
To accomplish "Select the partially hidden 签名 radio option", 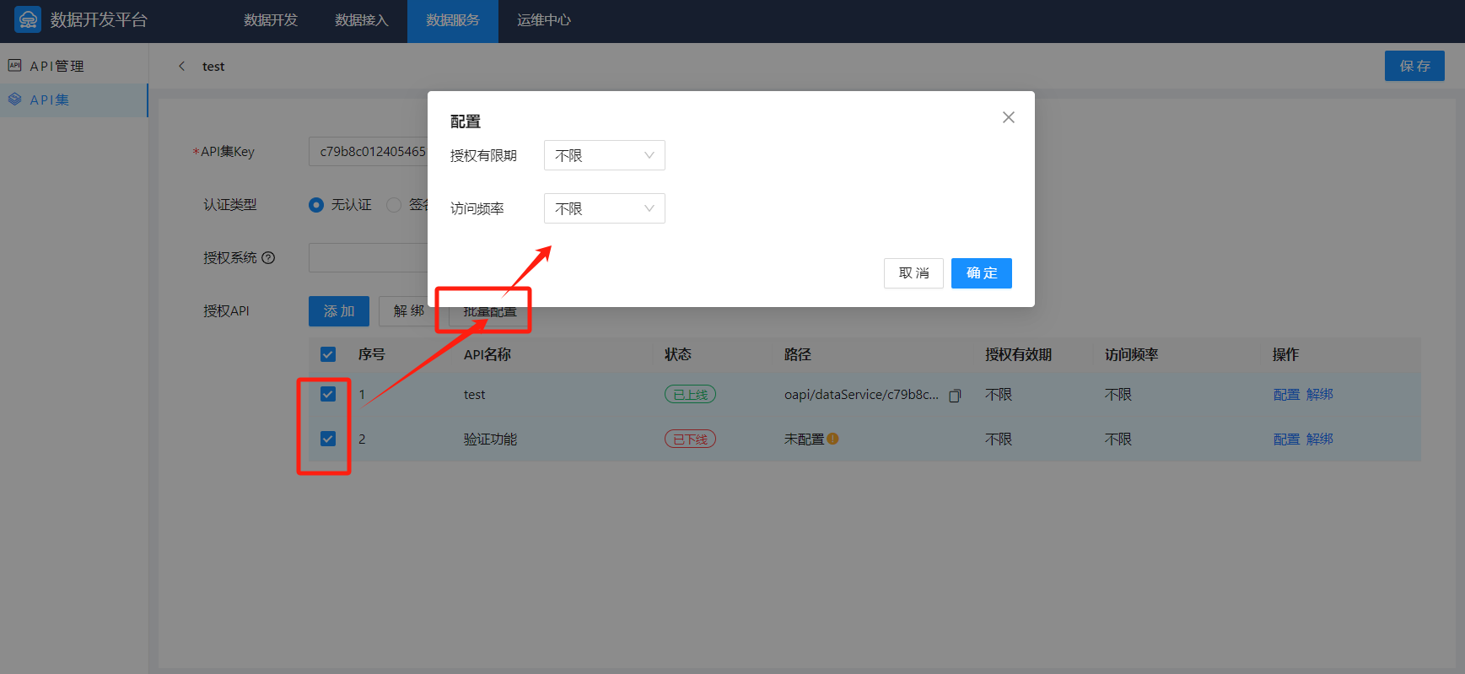I will 394,205.
